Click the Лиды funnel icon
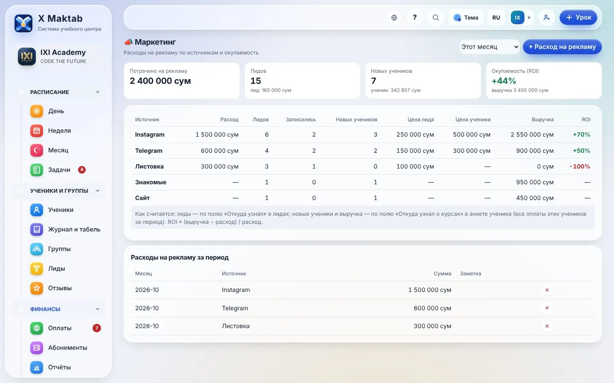Viewport: 614px width, 383px height. click(37, 269)
